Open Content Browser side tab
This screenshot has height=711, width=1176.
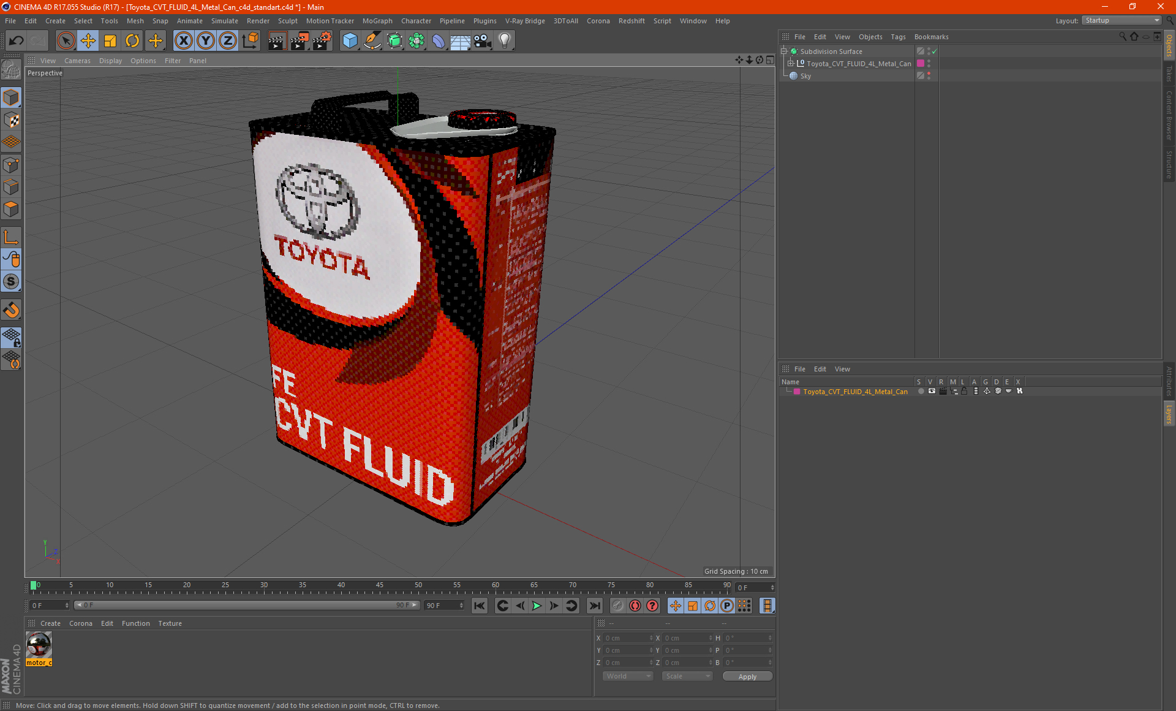click(1169, 115)
